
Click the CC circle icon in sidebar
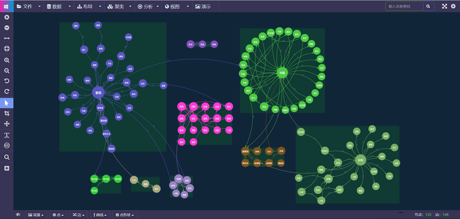[x=7, y=145]
